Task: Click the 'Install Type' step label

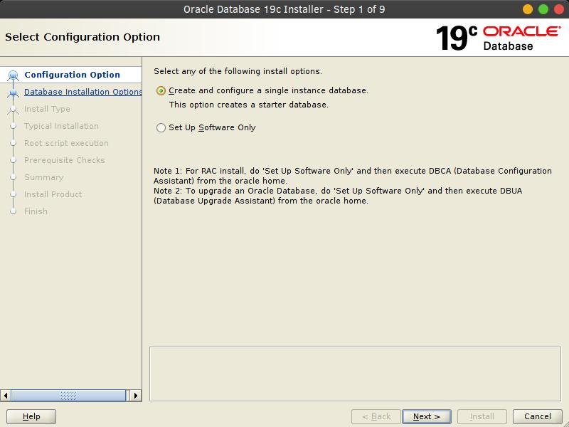Action: coord(47,109)
